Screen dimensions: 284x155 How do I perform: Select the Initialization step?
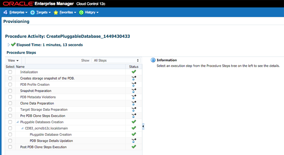pyautogui.click(x=29, y=72)
